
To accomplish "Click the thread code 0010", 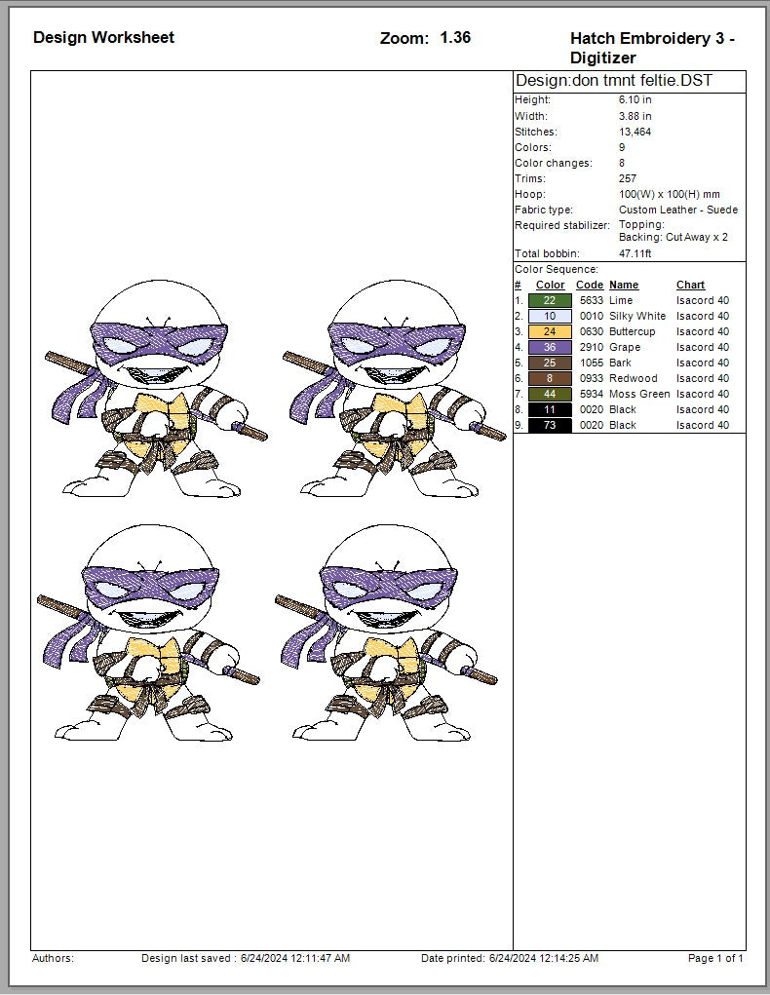I will [x=591, y=316].
